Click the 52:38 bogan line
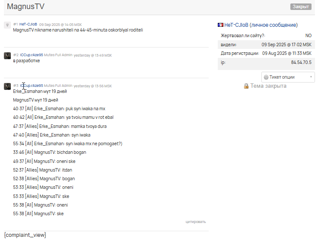318x239 pixels. (44, 179)
